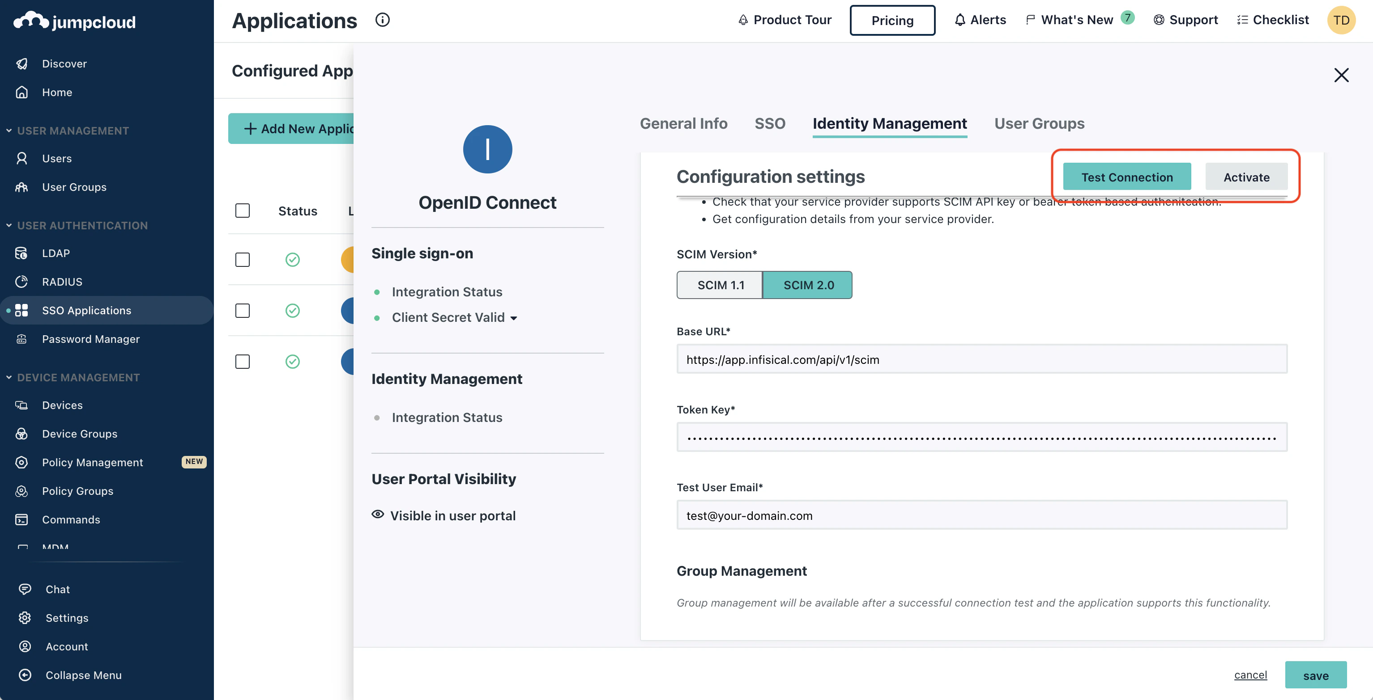Click the What's New flag icon

click(1030, 20)
